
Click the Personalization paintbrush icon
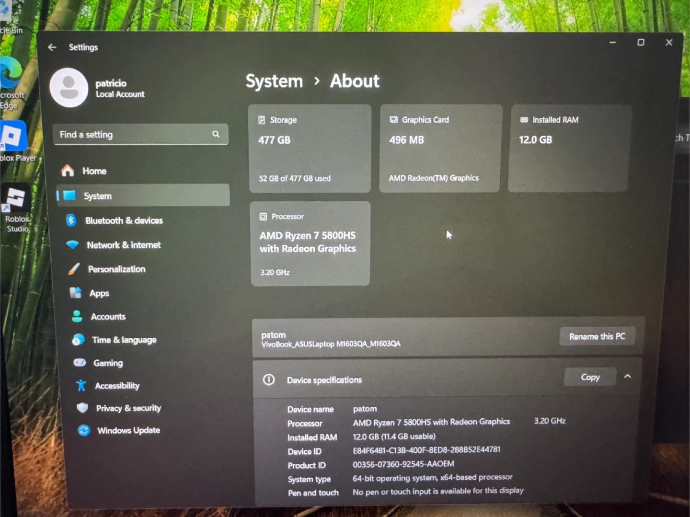point(74,269)
